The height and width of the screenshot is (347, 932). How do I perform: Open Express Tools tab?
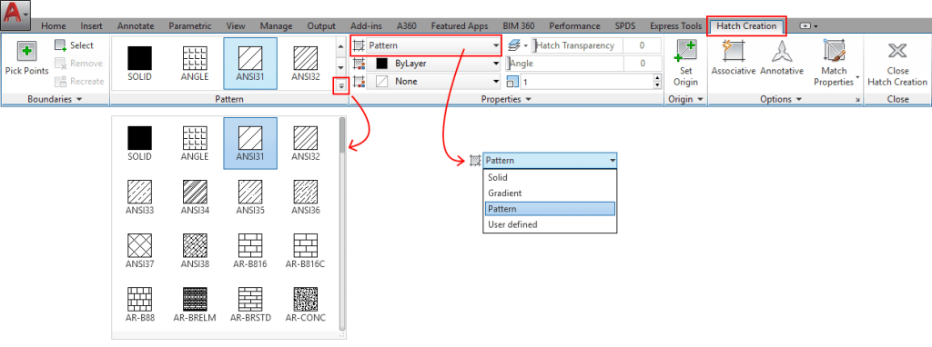point(675,26)
